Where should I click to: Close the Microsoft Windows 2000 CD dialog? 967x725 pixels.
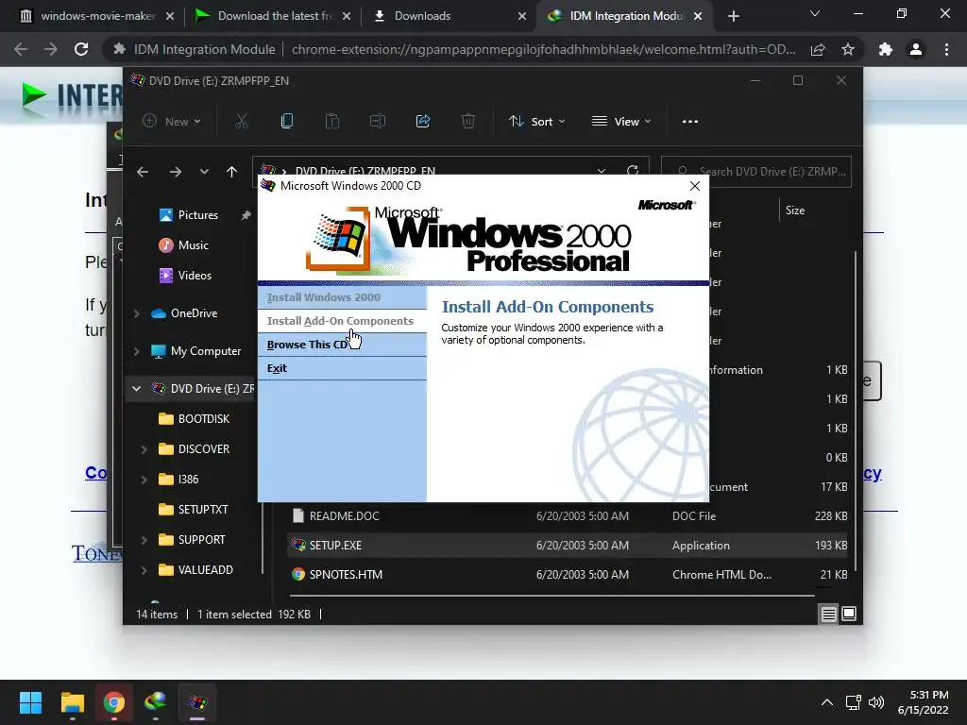point(694,186)
